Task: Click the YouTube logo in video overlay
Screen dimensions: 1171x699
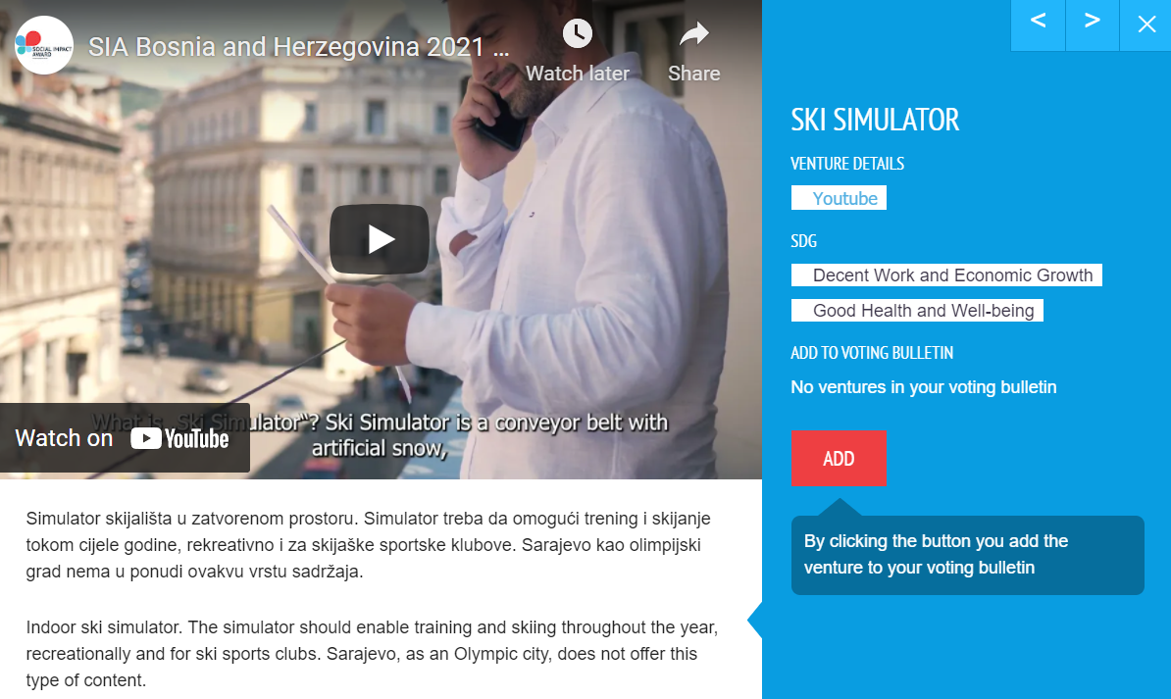Action: (x=180, y=438)
